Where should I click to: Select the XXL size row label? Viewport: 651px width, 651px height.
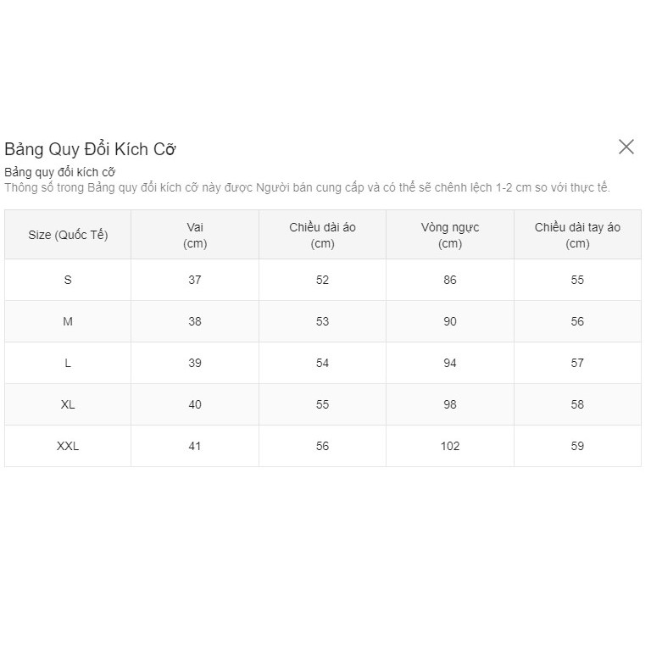coord(68,446)
